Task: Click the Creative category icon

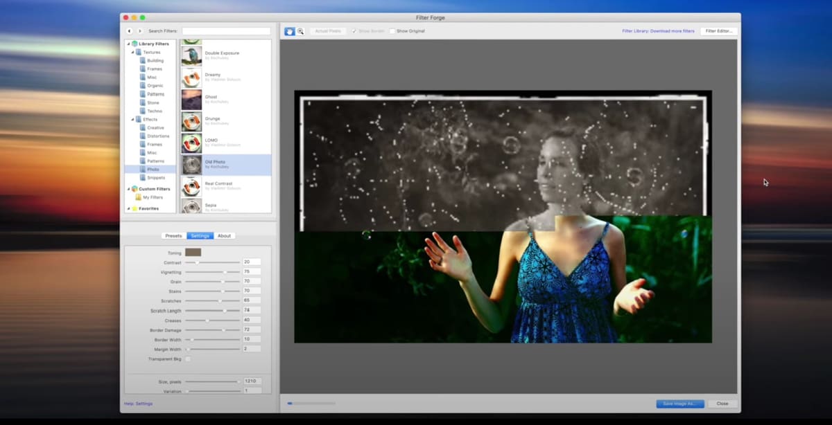Action: click(x=143, y=127)
